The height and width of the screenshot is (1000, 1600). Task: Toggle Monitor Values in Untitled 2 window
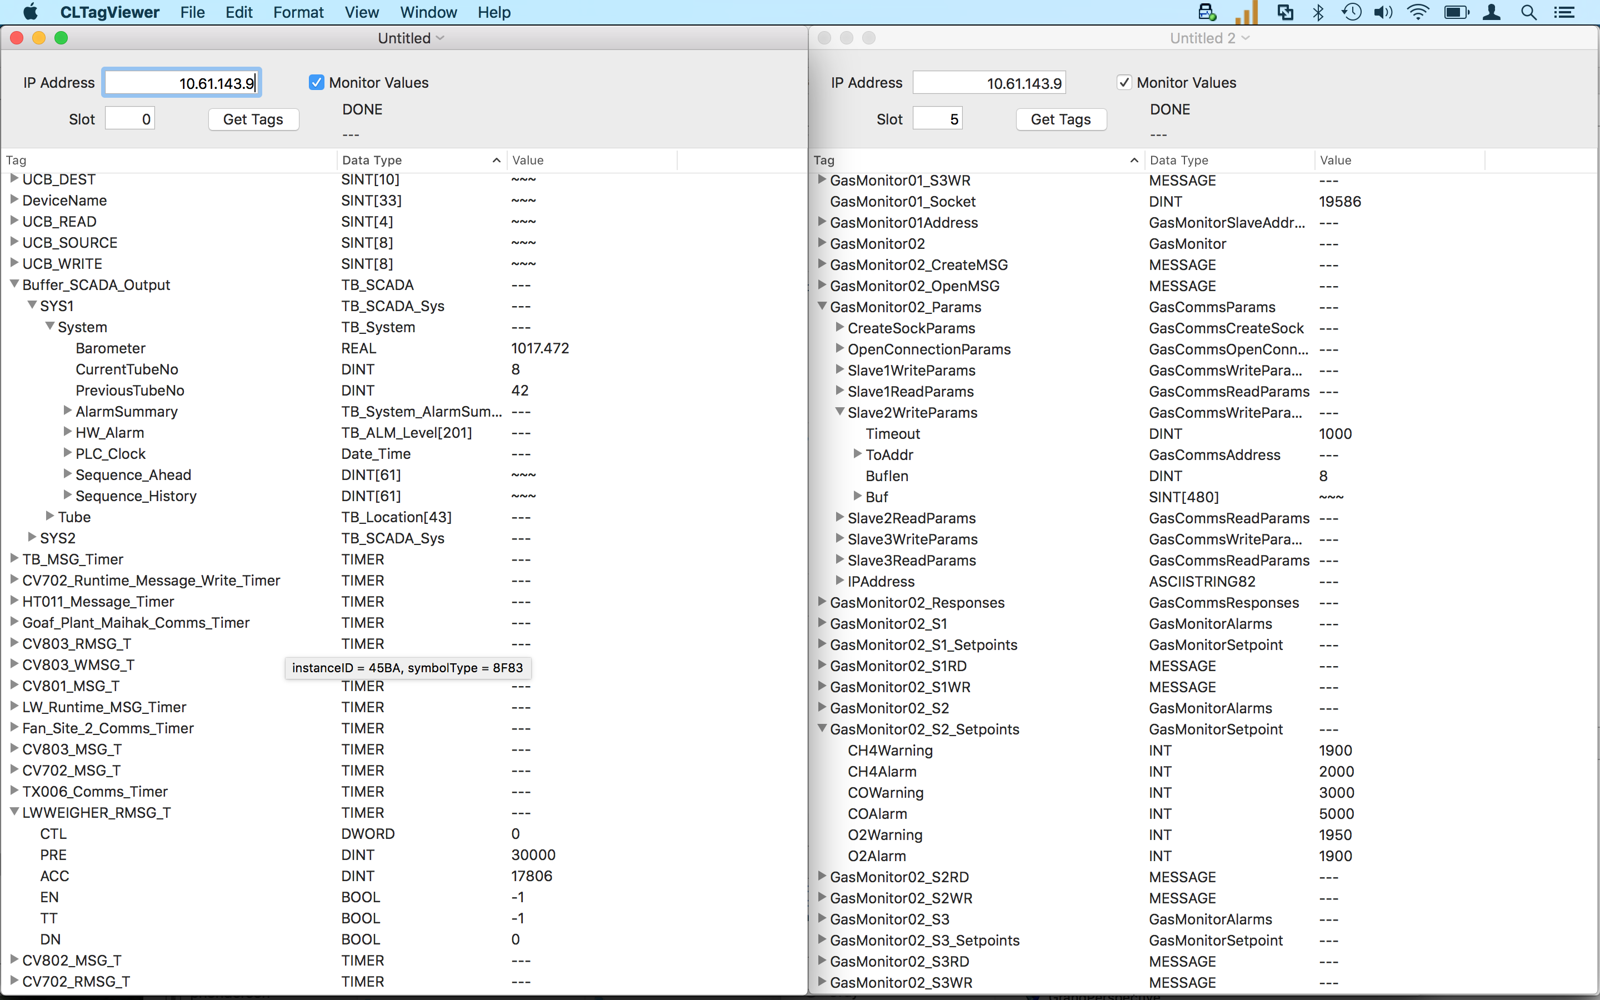click(x=1124, y=83)
